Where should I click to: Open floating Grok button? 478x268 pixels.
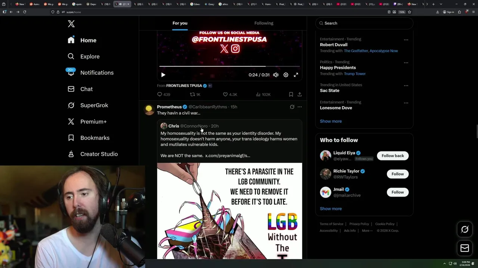tap(465, 230)
